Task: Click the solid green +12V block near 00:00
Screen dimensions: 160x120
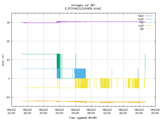Action: 58,61
